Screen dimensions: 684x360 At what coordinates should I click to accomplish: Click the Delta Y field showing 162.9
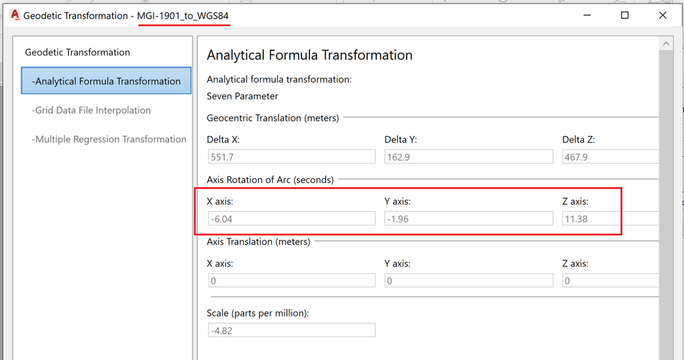[x=468, y=157]
